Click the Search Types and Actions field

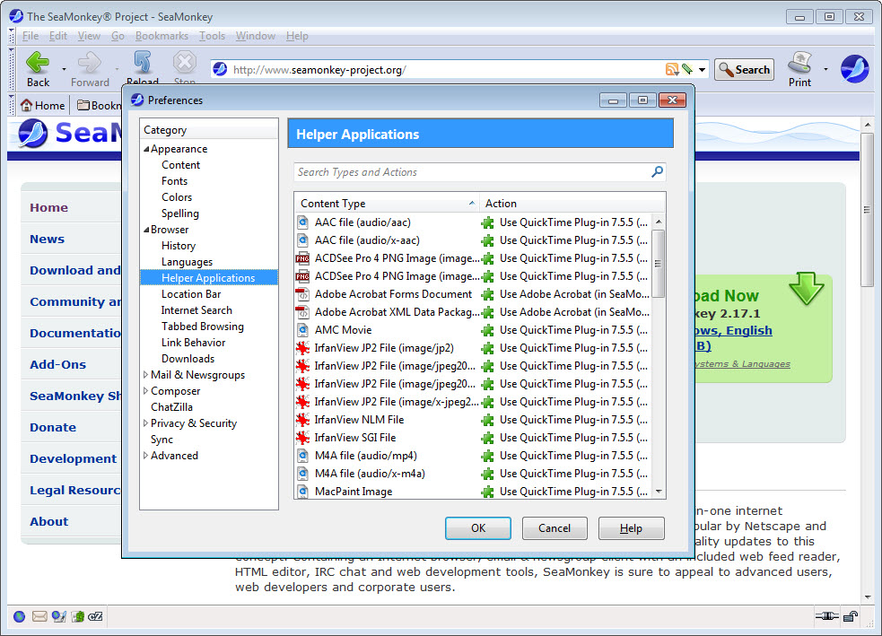(x=479, y=172)
